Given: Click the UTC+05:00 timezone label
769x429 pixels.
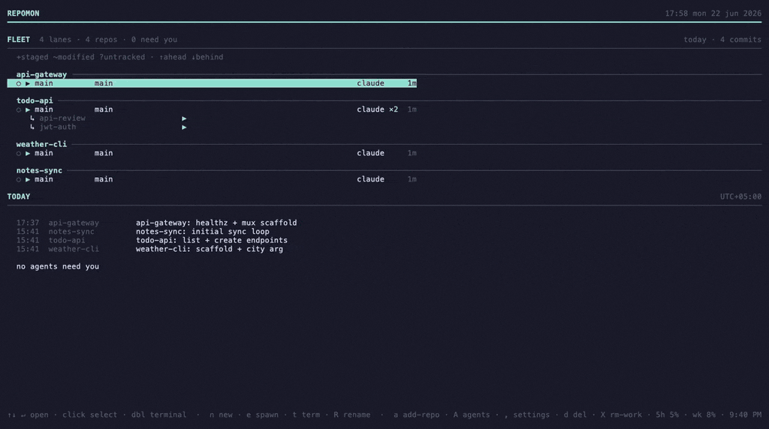Looking at the screenshot, I should coord(741,196).
